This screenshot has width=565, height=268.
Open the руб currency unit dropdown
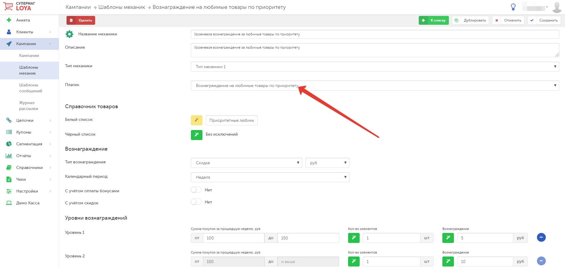pyautogui.click(x=327, y=163)
